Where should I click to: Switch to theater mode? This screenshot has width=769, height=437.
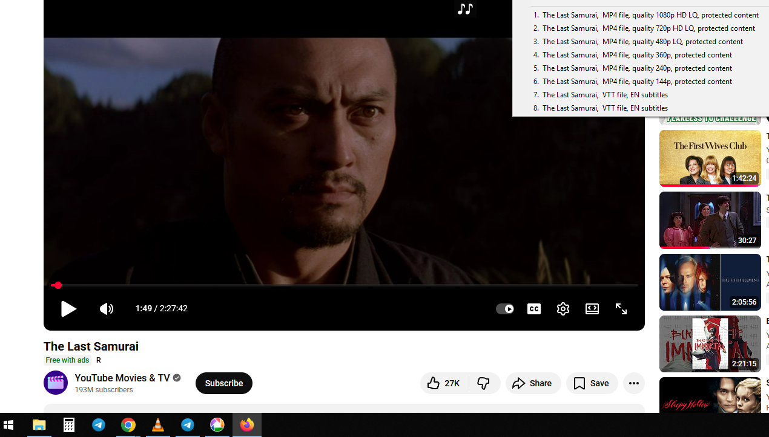click(592, 309)
